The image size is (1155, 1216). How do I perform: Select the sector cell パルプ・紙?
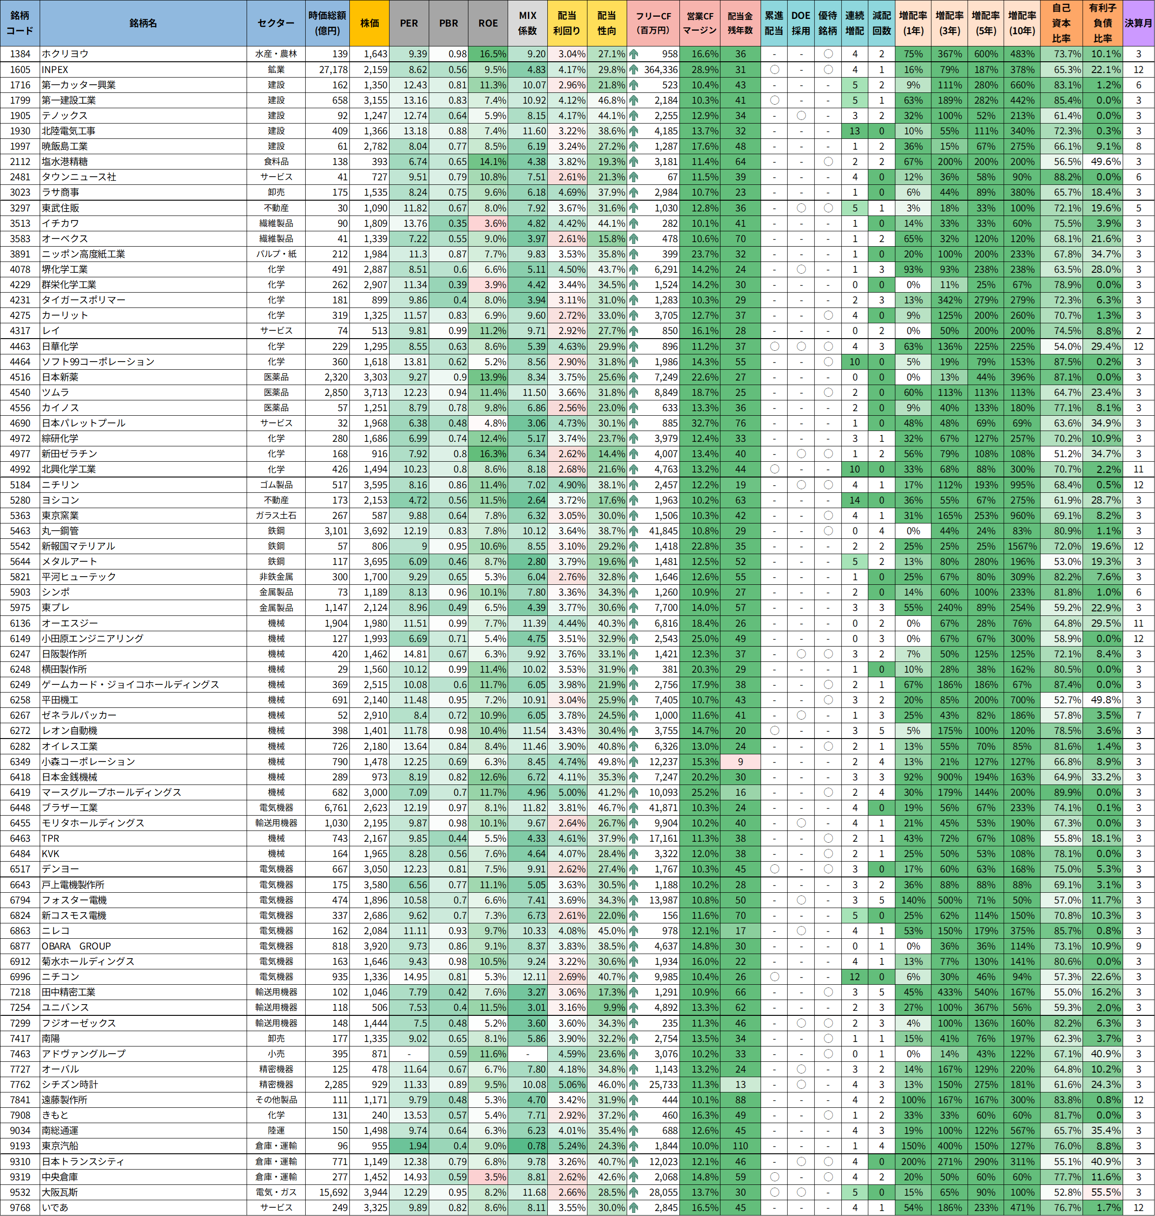pyautogui.click(x=276, y=254)
